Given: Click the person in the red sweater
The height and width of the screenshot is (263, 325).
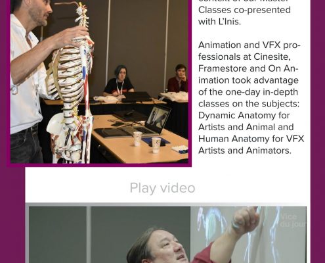Looking at the screenshot, I should pyautogui.click(x=178, y=79).
